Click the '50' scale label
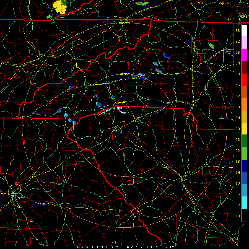Viewport: 249px width, 249px height. tap(238, 74)
